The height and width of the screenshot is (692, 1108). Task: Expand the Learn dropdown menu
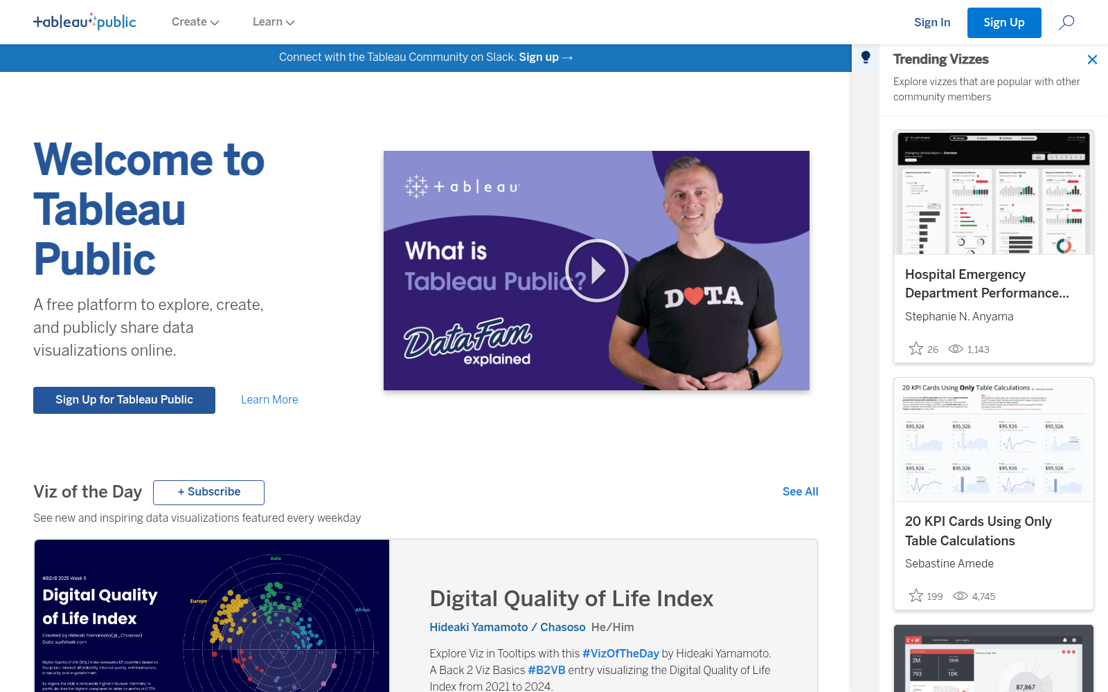274,22
